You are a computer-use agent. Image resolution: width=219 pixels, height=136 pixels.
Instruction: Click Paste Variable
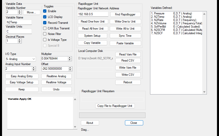coord(125,43)
